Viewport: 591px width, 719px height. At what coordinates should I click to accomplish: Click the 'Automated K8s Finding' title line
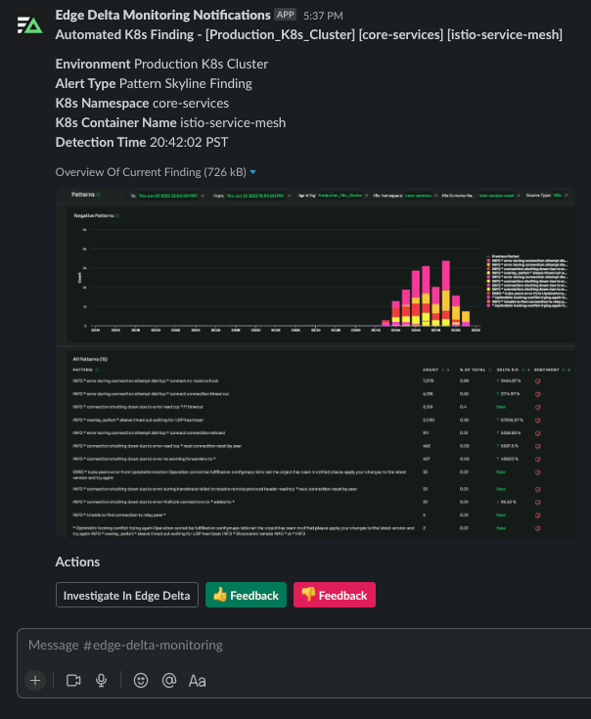coord(309,35)
